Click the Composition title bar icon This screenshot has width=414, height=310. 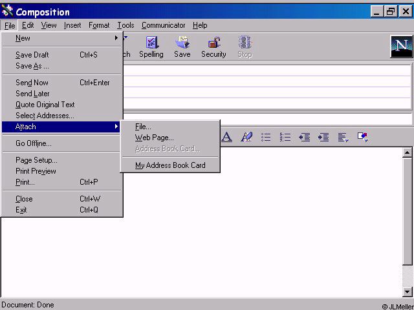tap(7, 12)
